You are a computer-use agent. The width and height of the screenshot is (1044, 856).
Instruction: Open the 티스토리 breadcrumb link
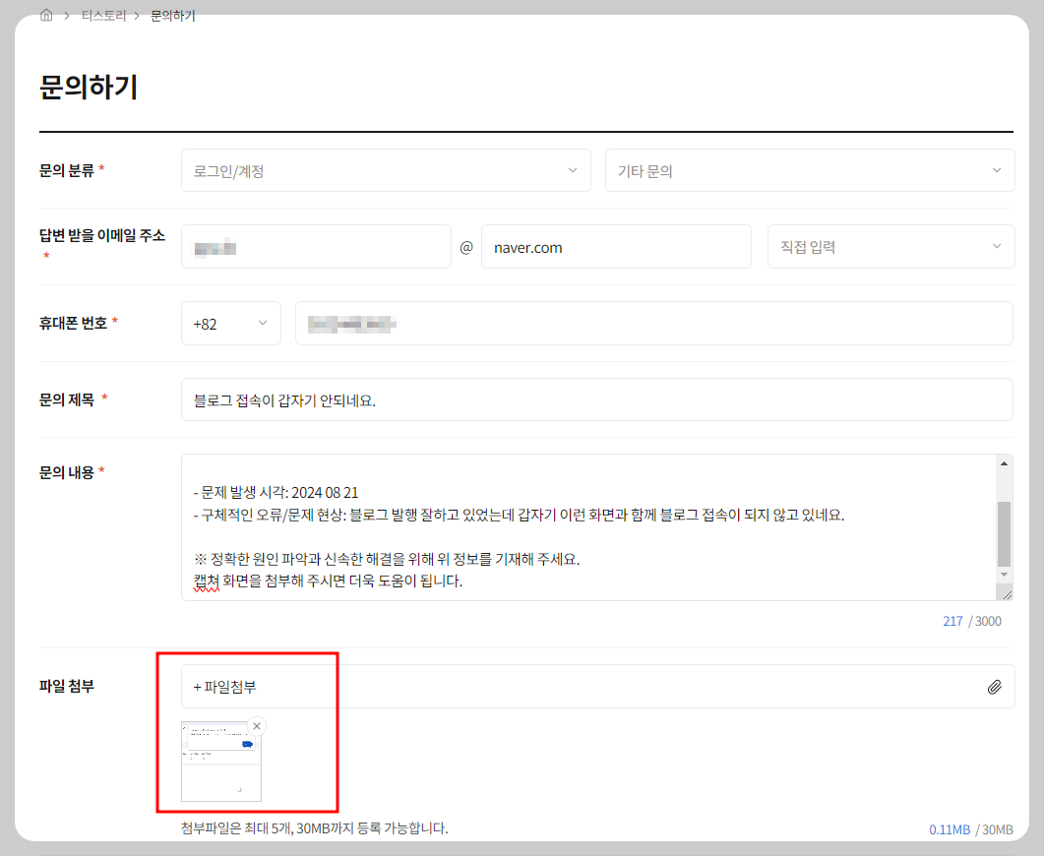click(x=102, y=15)
